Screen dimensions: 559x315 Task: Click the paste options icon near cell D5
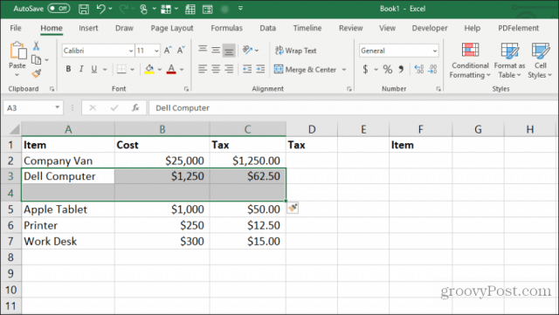pos(293,208)
